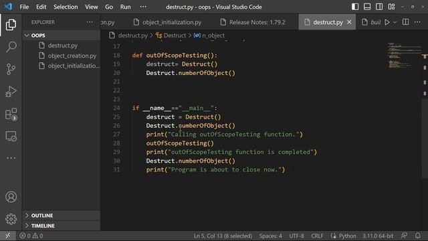Open object_creation.py in the Explorer tree
This screenshot has height=241, width=428.
(72, 56)
